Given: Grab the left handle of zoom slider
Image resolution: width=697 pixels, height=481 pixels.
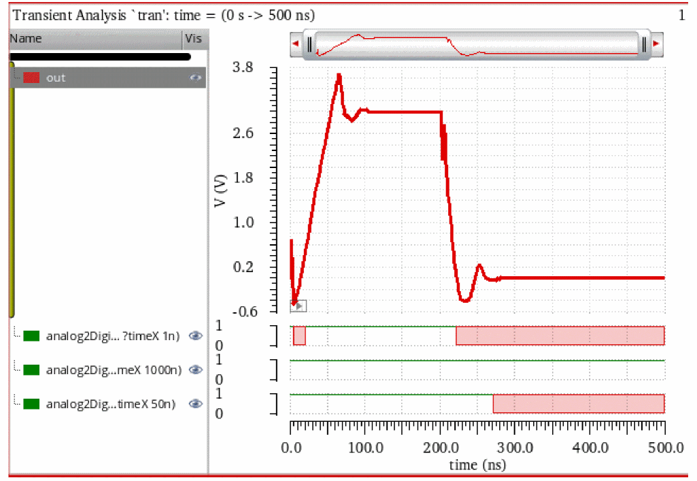Looking at the screenshot, I should (x=310, y=44).
